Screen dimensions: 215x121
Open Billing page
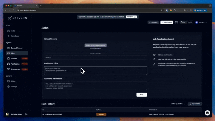coord(13,81)
